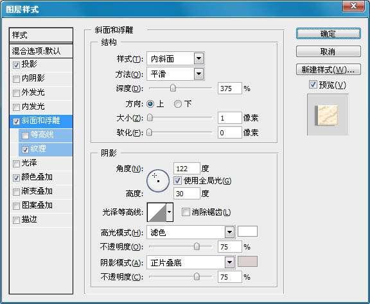370x304 pixels.
Task: Click the highlight 不透明度(O) slider handle
Action: (197, 247)
